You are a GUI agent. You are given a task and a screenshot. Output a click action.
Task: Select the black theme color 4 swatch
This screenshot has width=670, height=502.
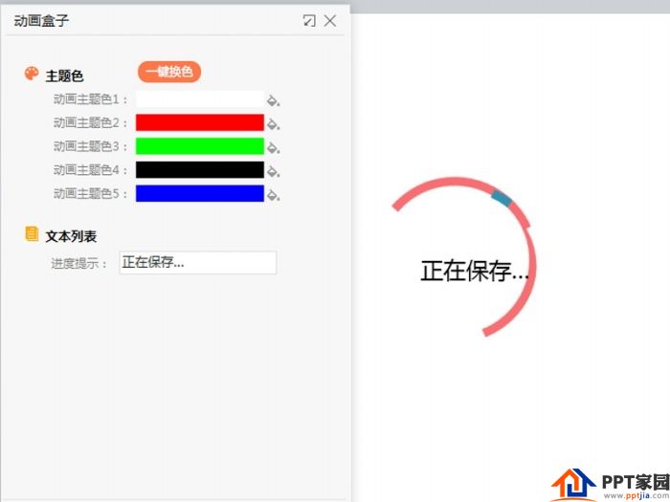pyautogui.click(x=199, y=169)
